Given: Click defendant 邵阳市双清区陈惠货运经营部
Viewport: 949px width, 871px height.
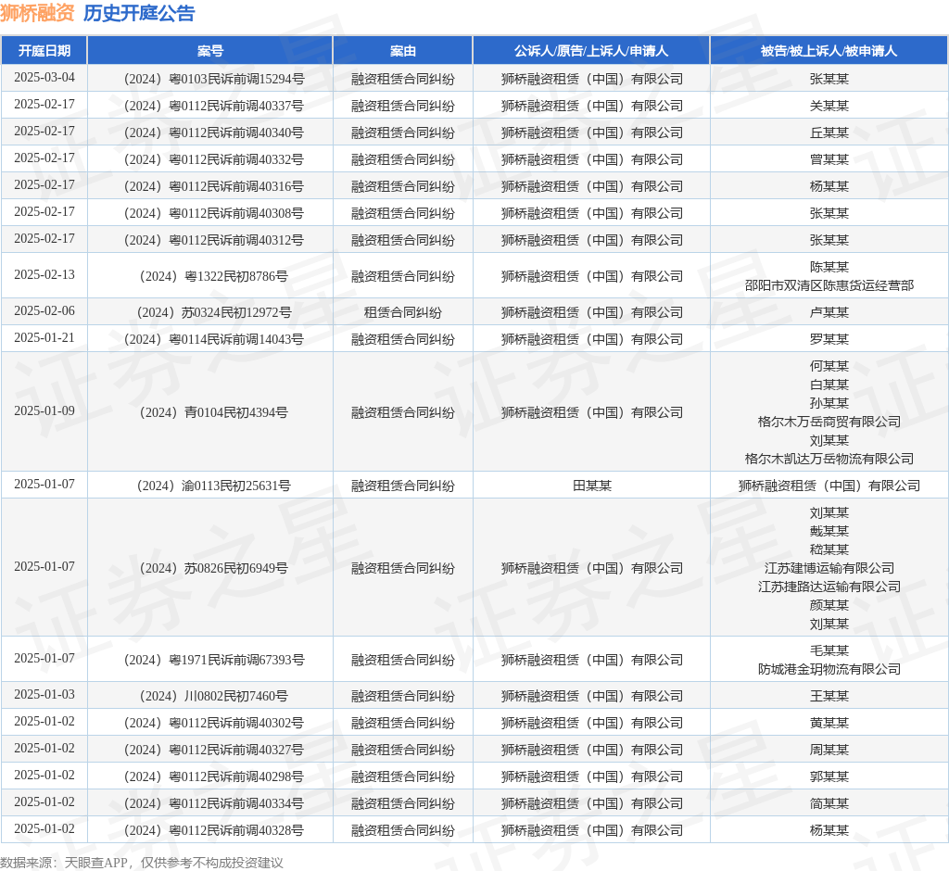Looking at the screenshot, I should click(829, 285).
